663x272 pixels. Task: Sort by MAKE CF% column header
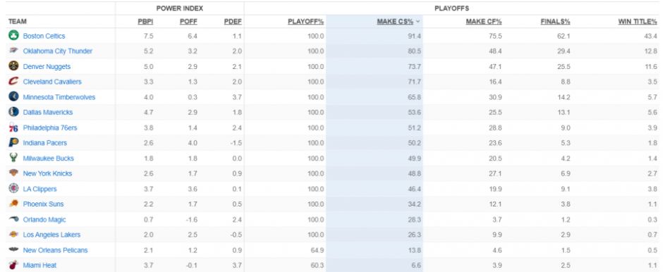click(x=484, y=22)
